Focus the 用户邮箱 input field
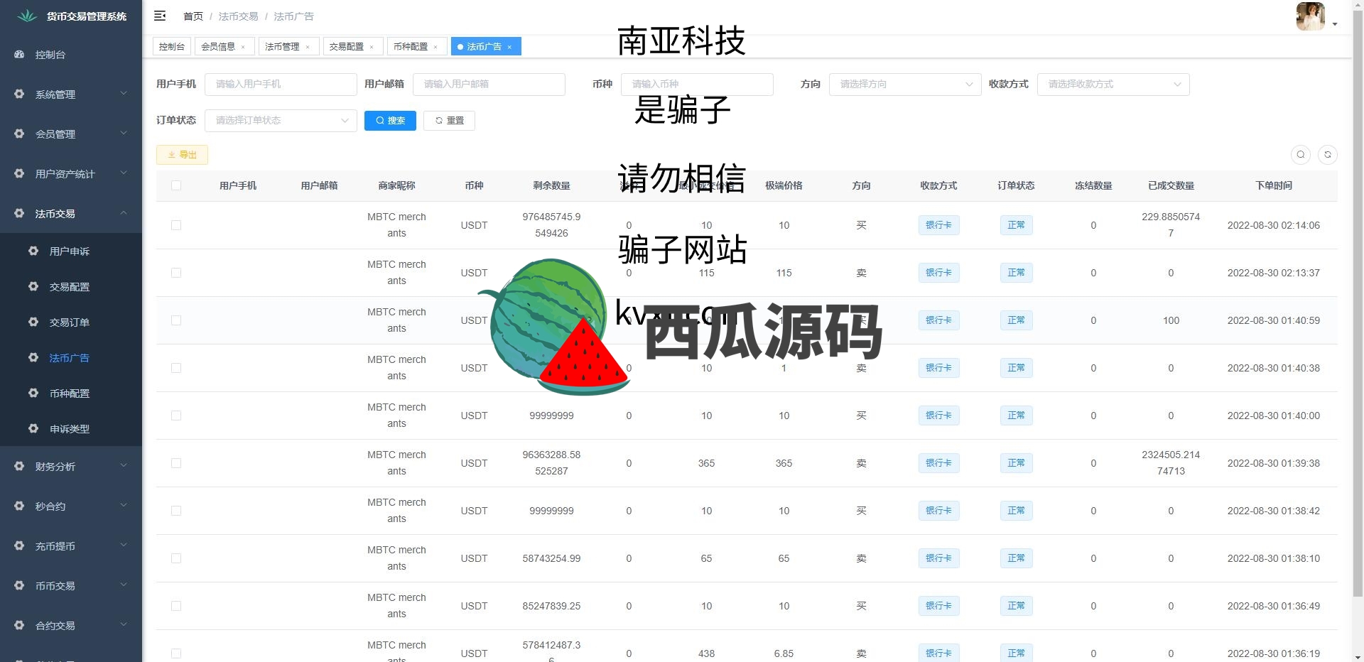 (x=489, y=84)
